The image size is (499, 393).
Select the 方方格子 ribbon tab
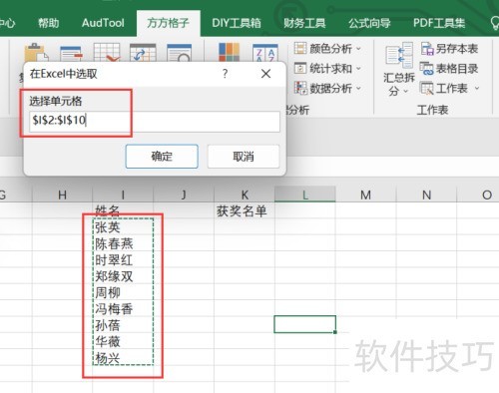169,23
